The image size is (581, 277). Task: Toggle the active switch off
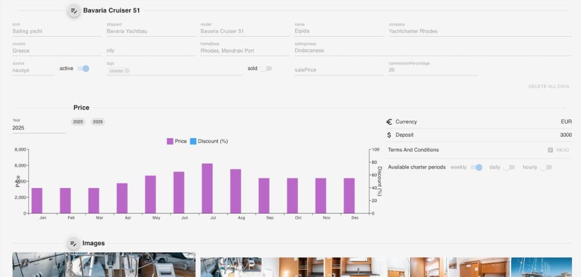pos(83,69)
